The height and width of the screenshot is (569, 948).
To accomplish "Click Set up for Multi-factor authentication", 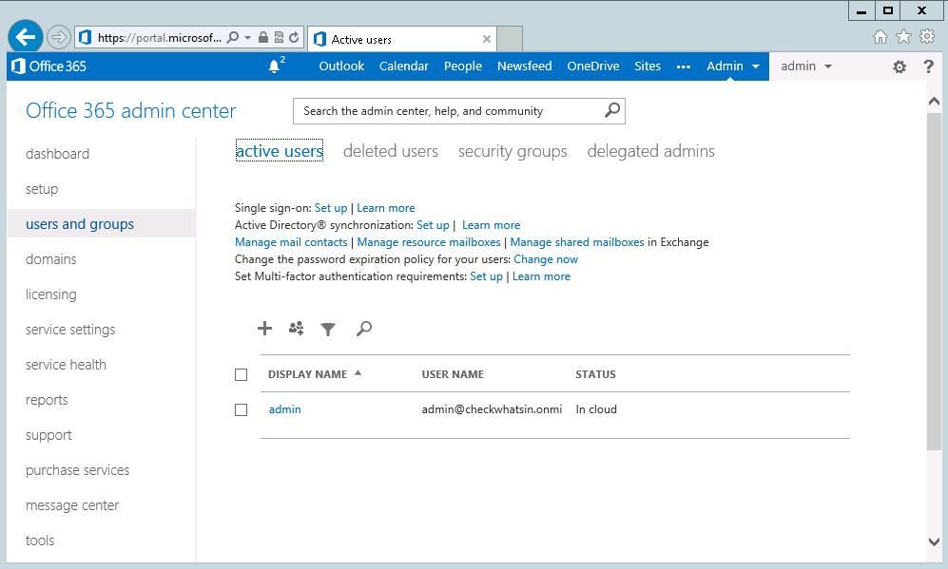I will (x=486, y=276).
